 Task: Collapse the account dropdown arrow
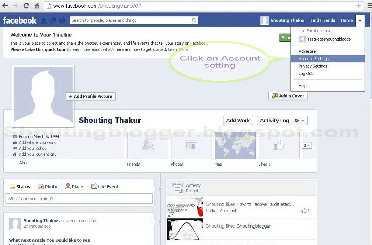click(360, 21)
